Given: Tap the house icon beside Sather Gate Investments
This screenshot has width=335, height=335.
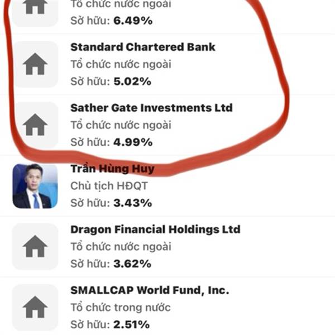Looking at the screenshot, I should pyautogui.click(x=35, y=125).
